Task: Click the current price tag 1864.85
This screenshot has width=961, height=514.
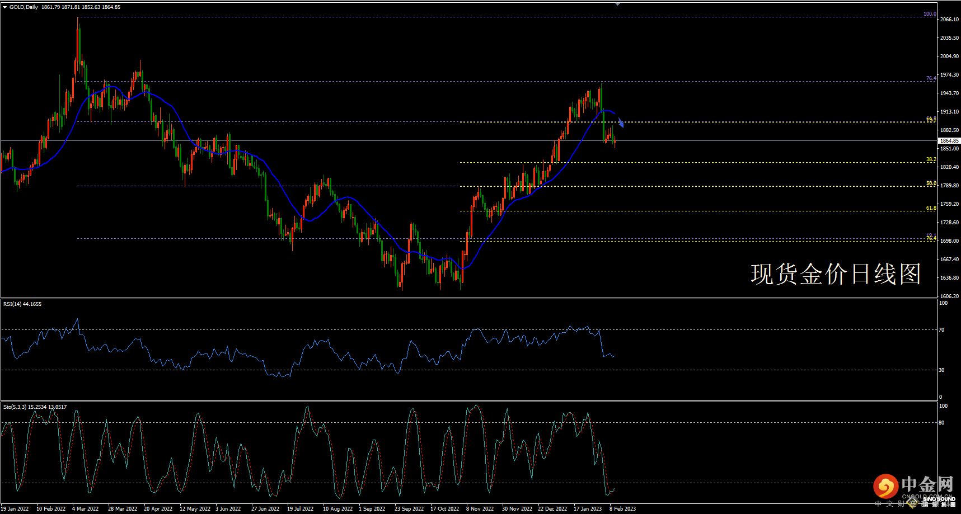Action: click(x=949, y=141)
